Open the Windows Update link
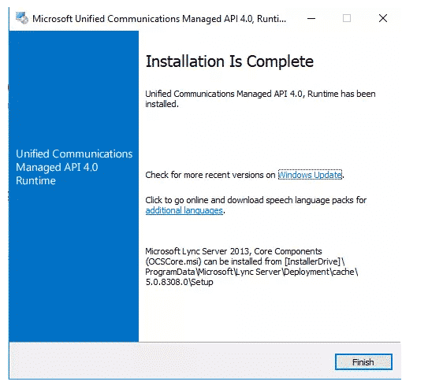Screen dimensions: 428x389 coord(310,175)
